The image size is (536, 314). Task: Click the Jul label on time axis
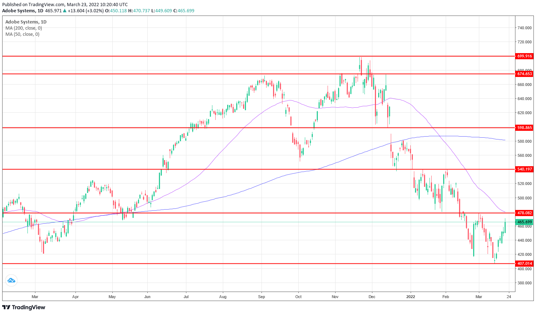186,297
